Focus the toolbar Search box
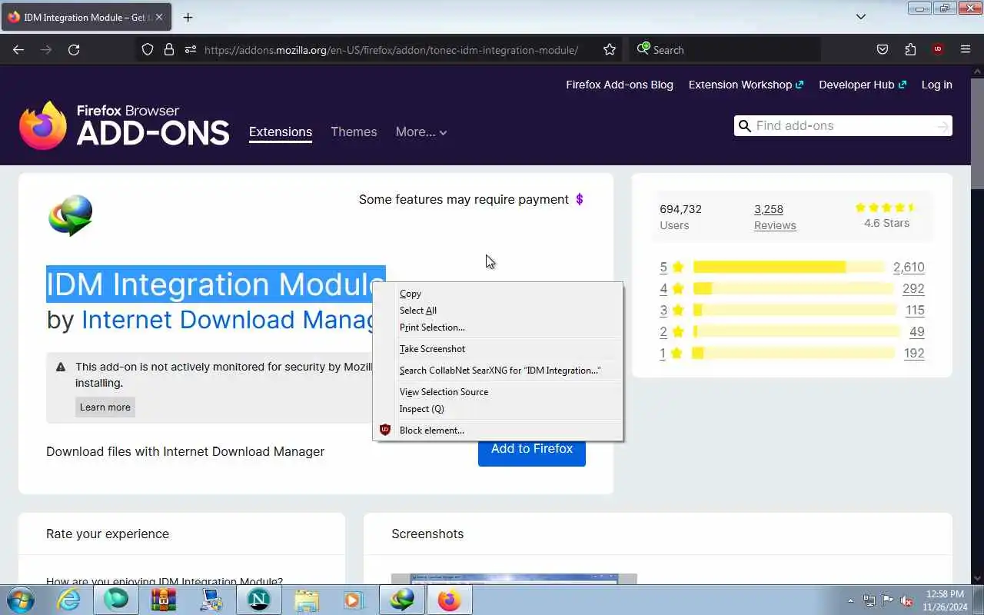Image resolution: width=984 pixels, height=615 pixels. pyautogui.click(x=725, y=50)
